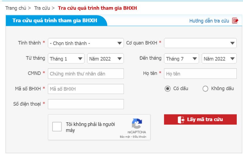Open the Từ tháng Năm 2022 dropdown
Viewport: 243px width, 154px height.
click(x=105, y=58)
